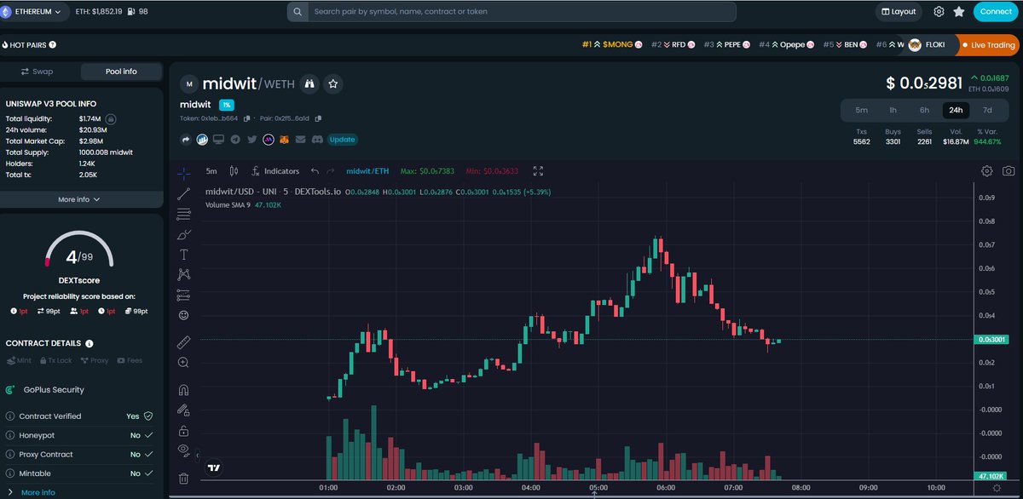Open chart settings gear

[x=986, y=171]
